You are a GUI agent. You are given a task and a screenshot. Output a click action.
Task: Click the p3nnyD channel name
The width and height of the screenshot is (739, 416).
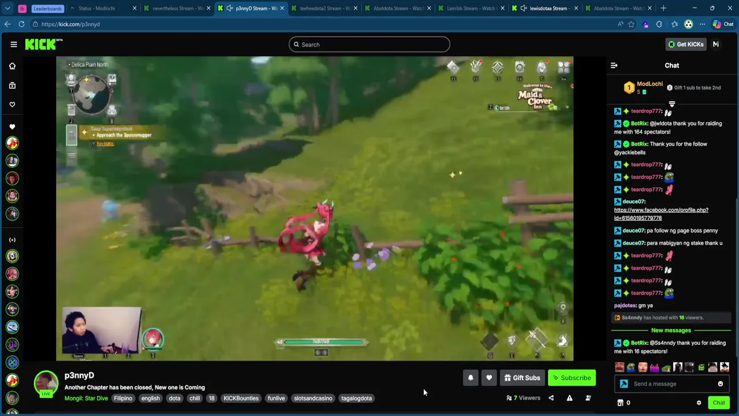point(79,376)
